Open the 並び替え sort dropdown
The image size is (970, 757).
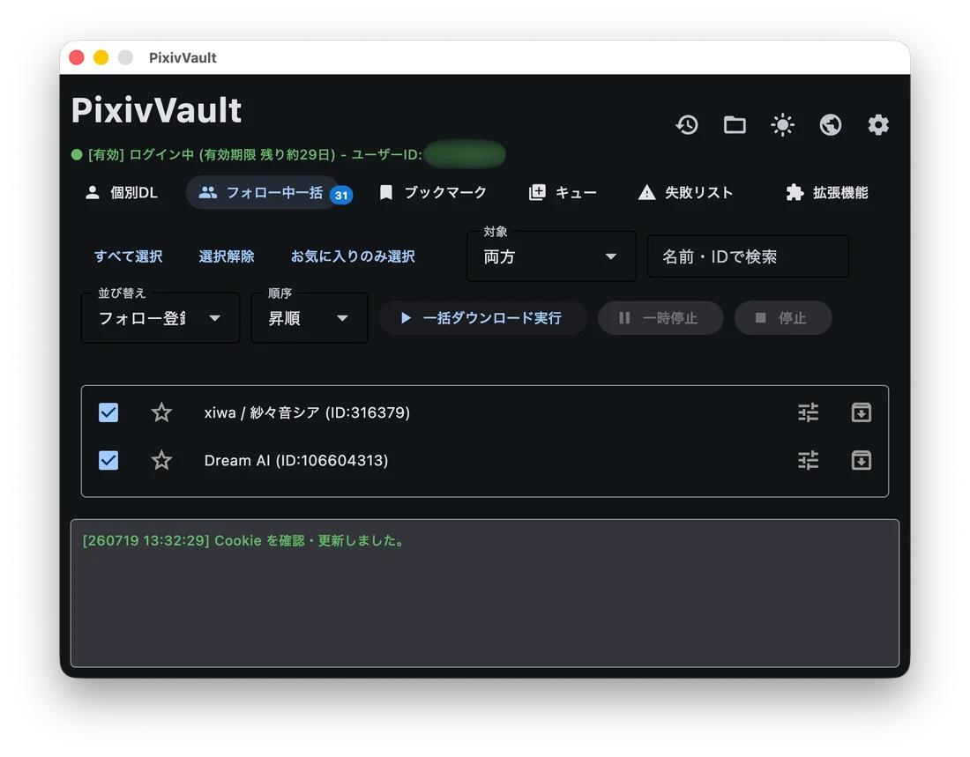(160, 318)
